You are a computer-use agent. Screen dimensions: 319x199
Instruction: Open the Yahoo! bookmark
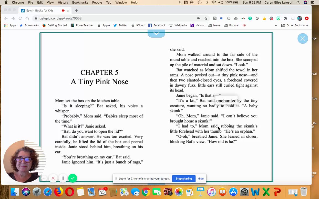(197, 25)
